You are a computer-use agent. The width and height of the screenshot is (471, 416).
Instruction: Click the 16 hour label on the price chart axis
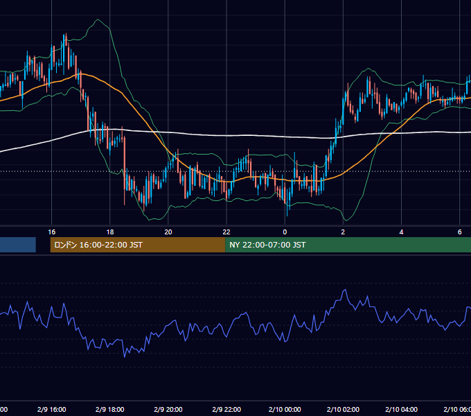pyautogui.click(x=52, y=232)
